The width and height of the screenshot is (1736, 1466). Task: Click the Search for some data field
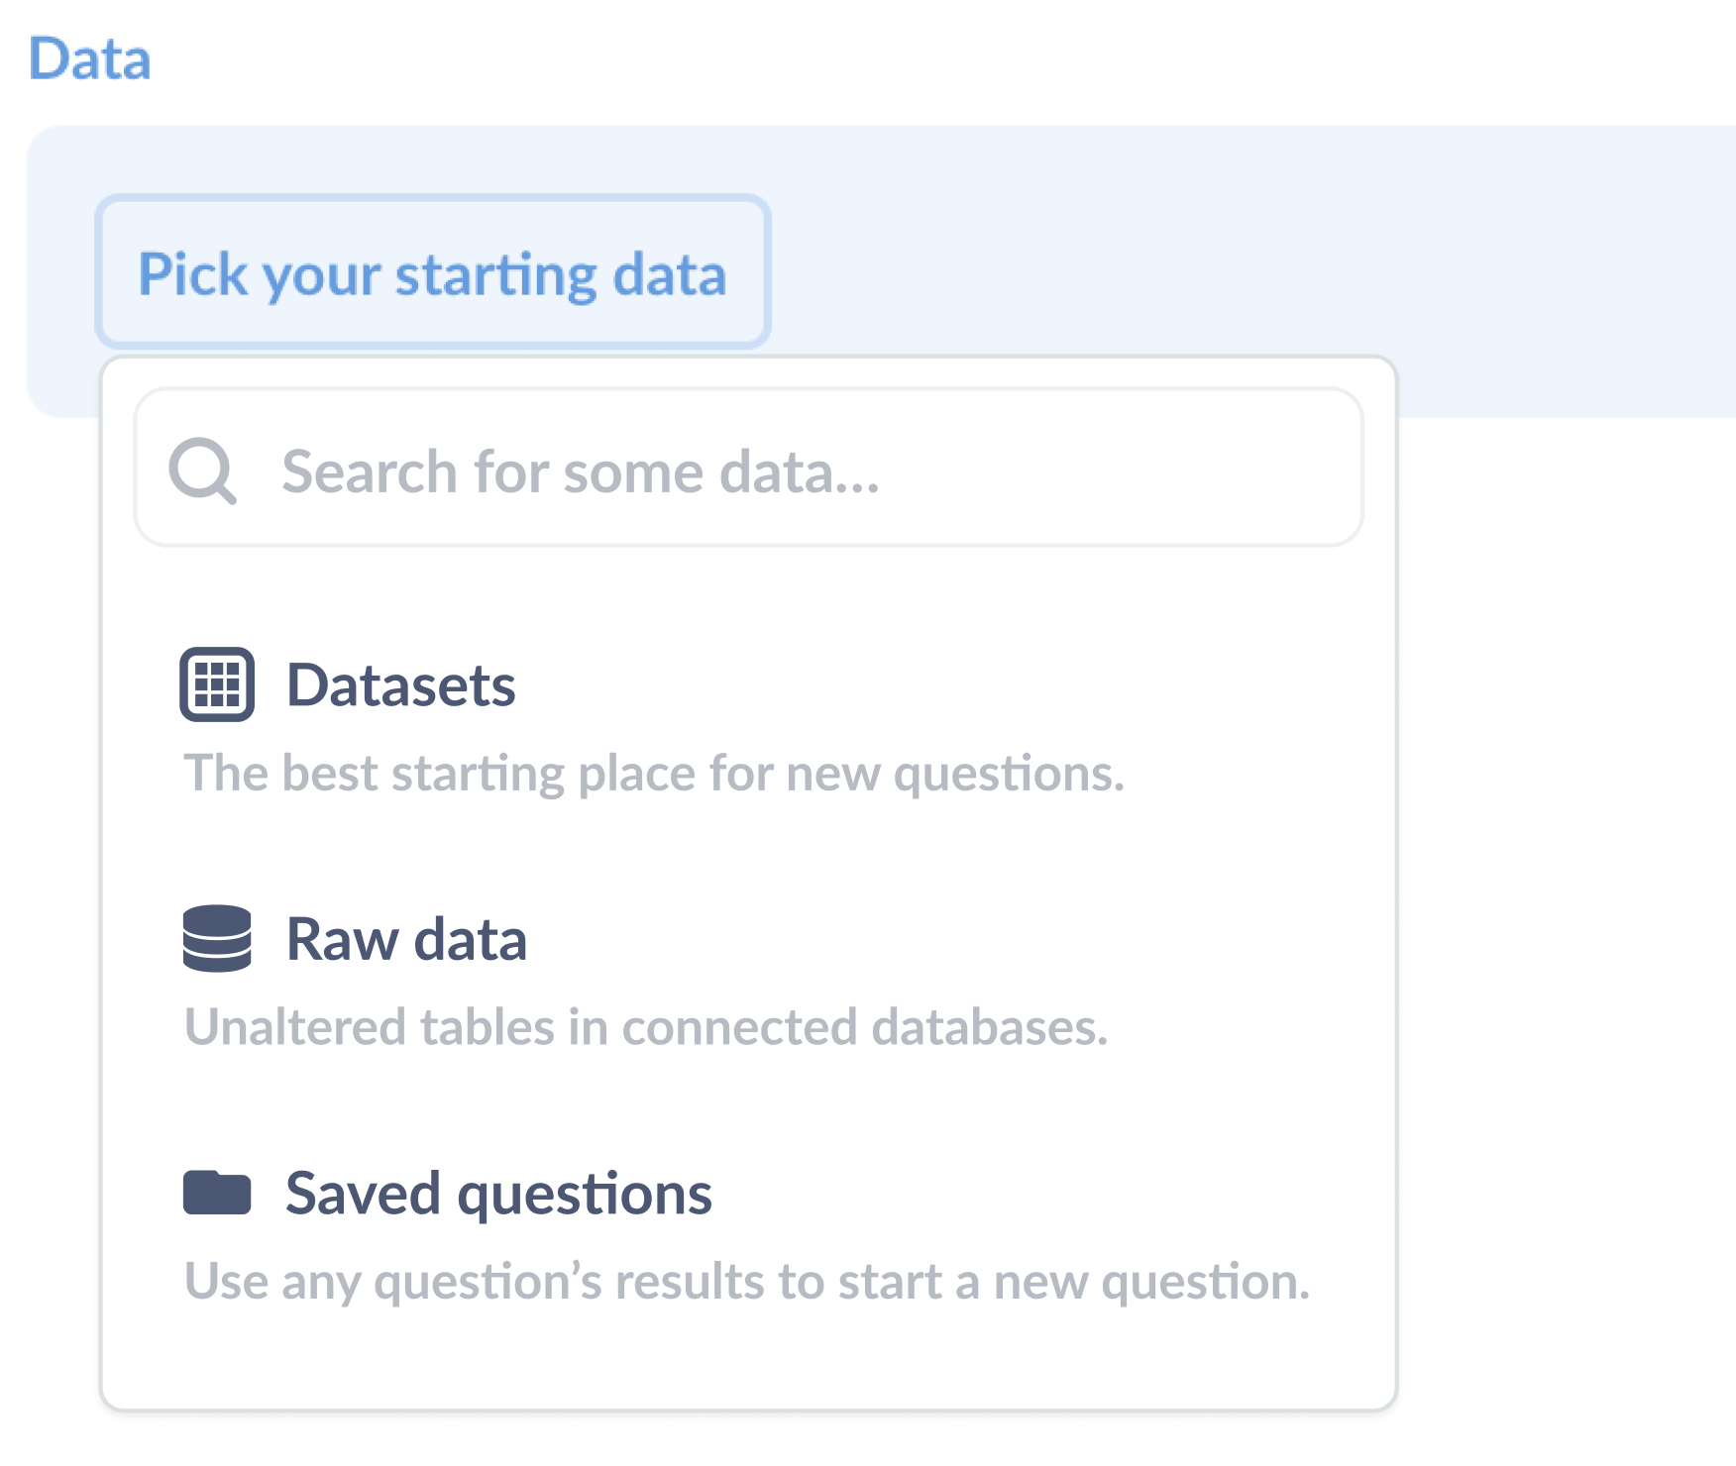(x=747, y=471)
